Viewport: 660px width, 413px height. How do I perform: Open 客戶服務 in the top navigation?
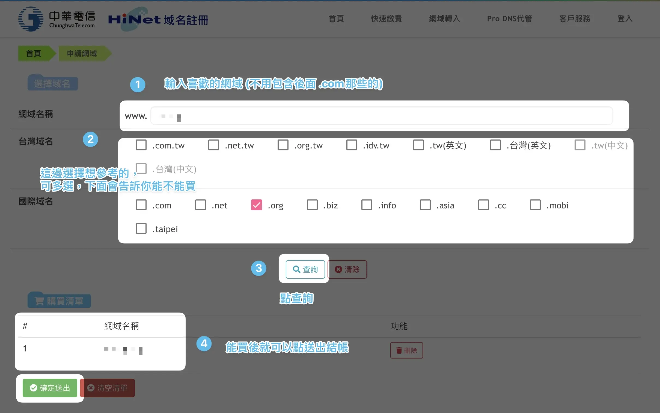(x=575, y=19)
